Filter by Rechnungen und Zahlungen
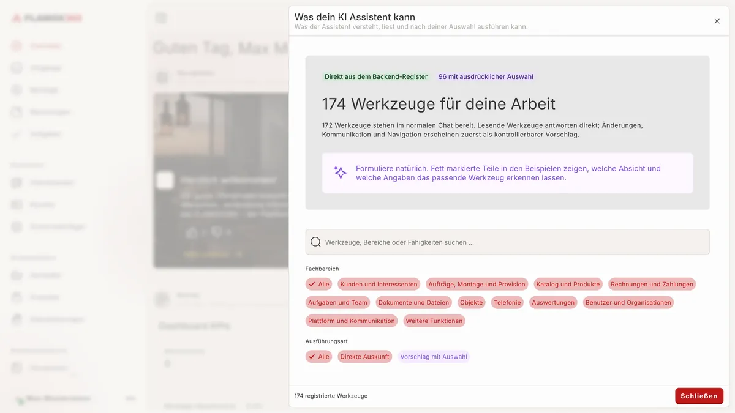The image size is (735, 413). pos(652,285)
